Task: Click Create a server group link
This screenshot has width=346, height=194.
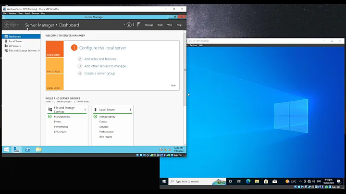Action: [x=100, y=73]
